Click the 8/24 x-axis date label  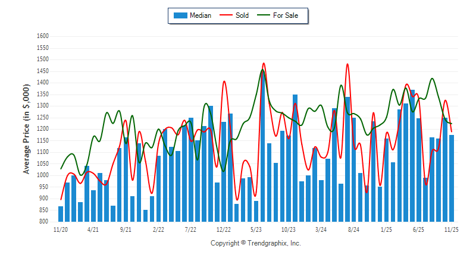point(353,229)
